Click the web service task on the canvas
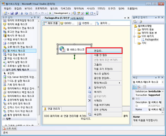 click(74, 49)
